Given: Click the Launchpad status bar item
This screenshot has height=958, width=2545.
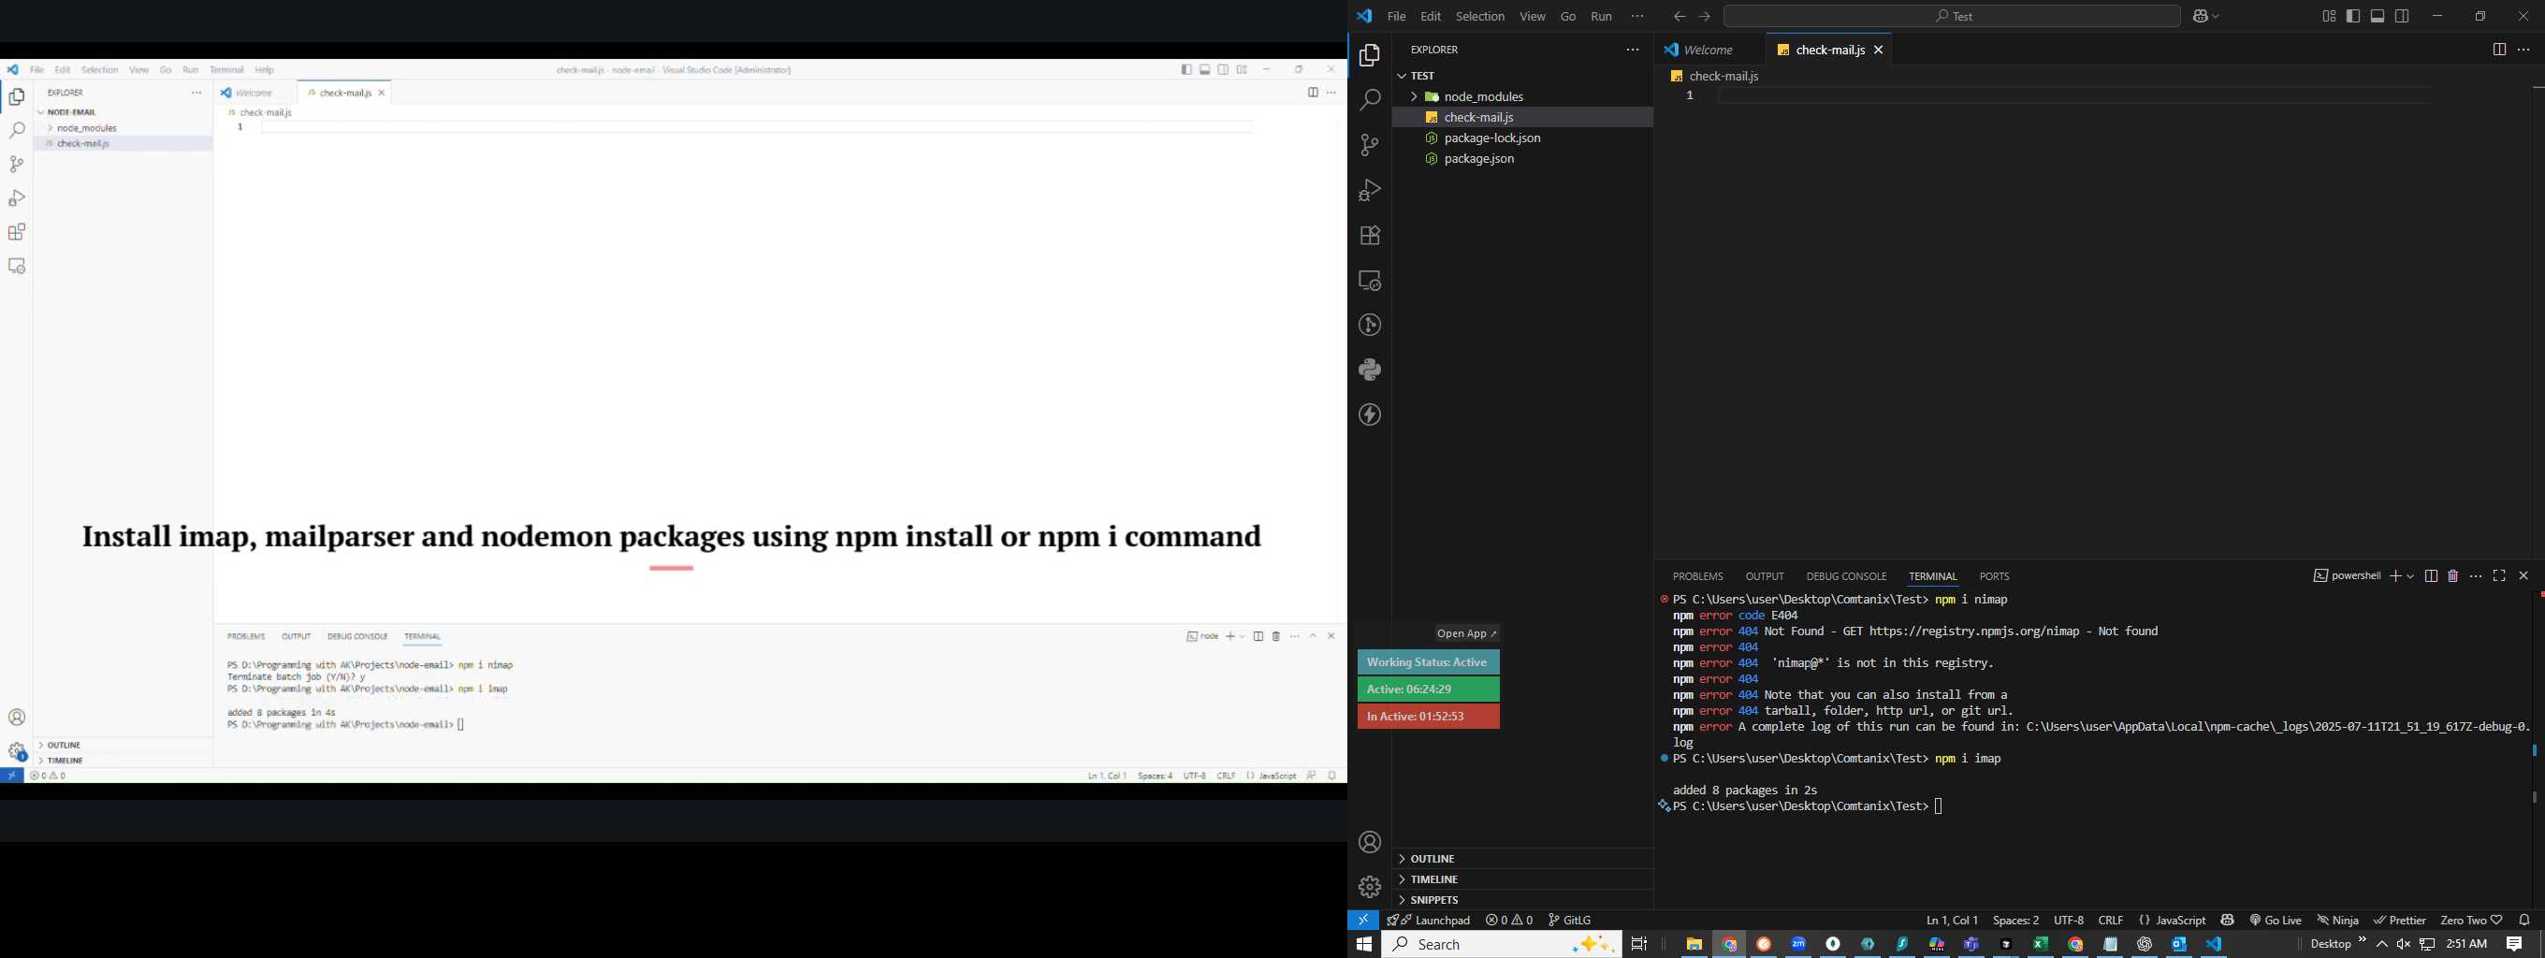Looking at the screenshot, I should [1429, 920].
